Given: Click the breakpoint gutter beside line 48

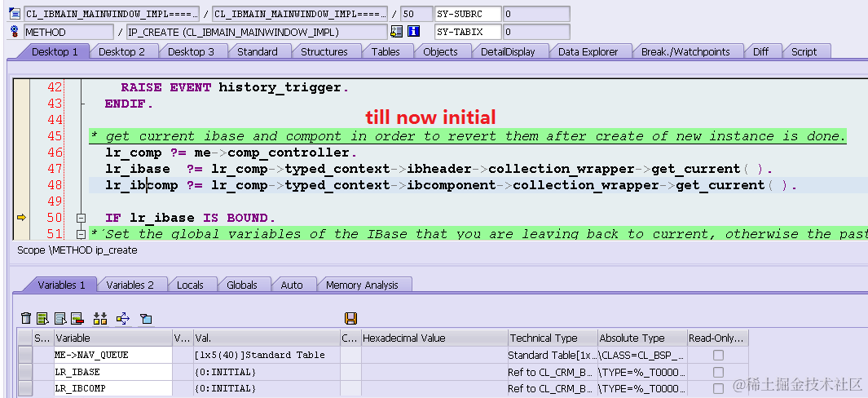Looking at the screenshot, I should pyautogui.click(x=21, y=185).
